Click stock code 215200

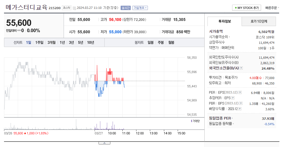pos(54,8)
